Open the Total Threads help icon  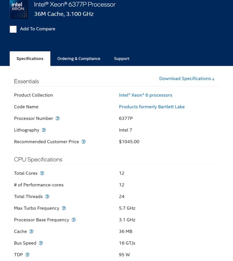point(47,197)
